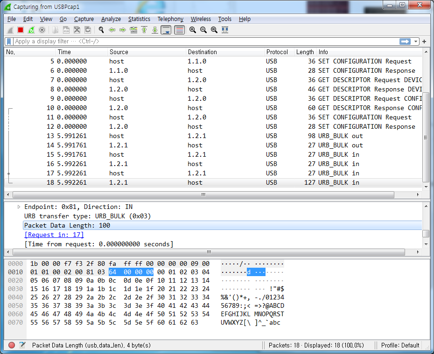This screenshot has height=354, width=434.
Task: Click the packet list vertical scrollbar thumb
Action: click(426, 138)
